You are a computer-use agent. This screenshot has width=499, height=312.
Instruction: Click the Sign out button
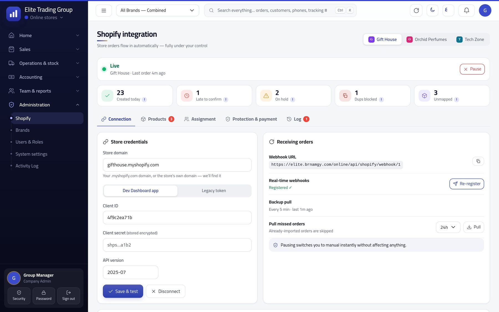[68, 296]
